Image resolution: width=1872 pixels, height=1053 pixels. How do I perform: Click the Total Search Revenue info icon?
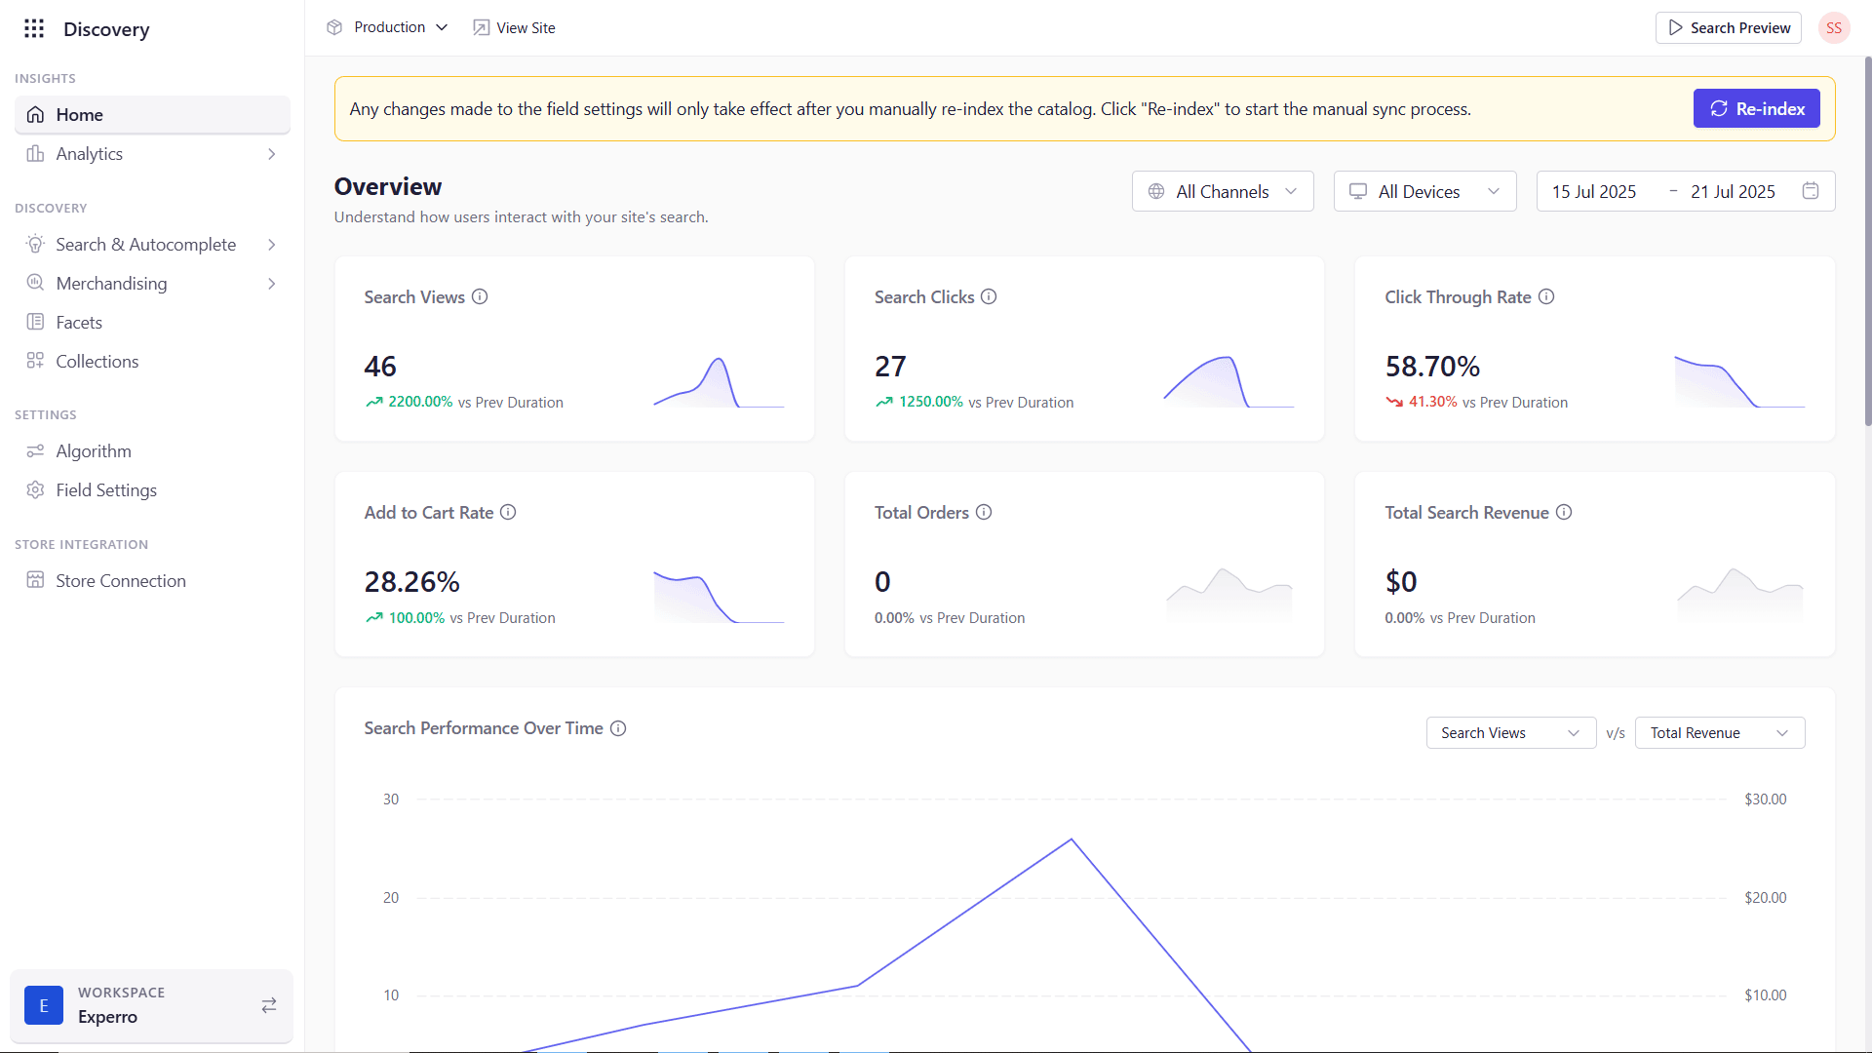click(1564, 512)
